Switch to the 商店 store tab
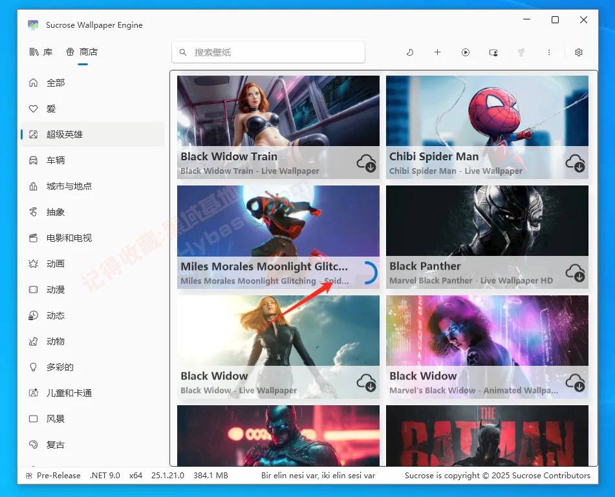This screenshot has height=497, width=615. 82,52
